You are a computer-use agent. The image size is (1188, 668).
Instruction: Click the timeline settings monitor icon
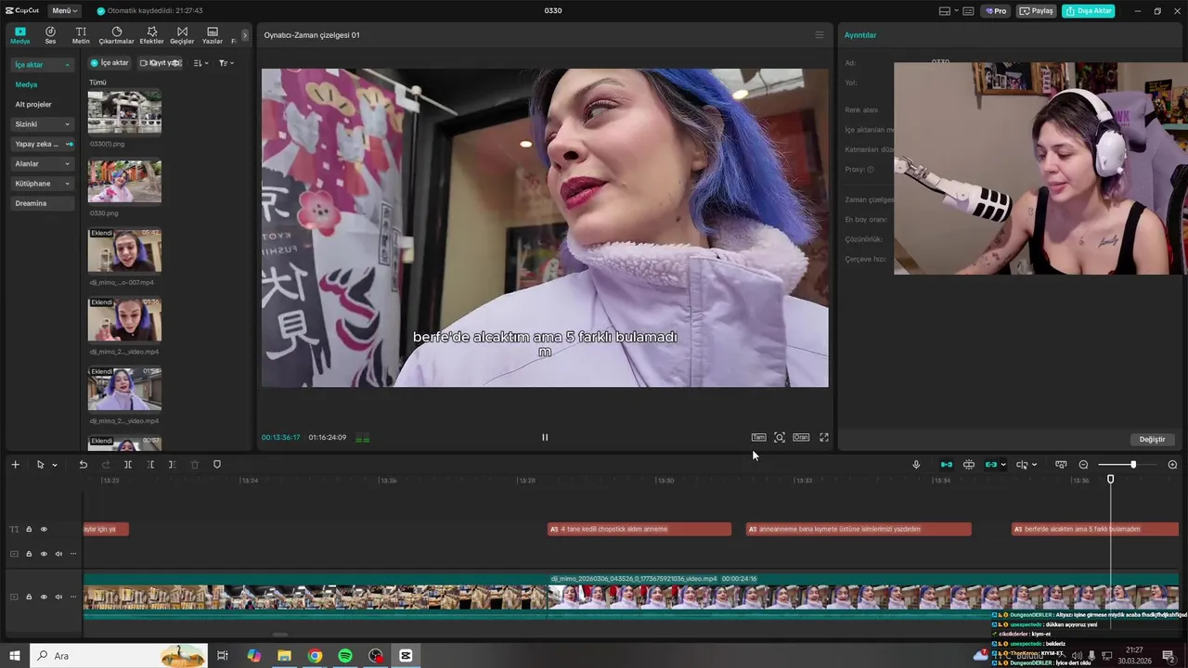pos(1061,464)
